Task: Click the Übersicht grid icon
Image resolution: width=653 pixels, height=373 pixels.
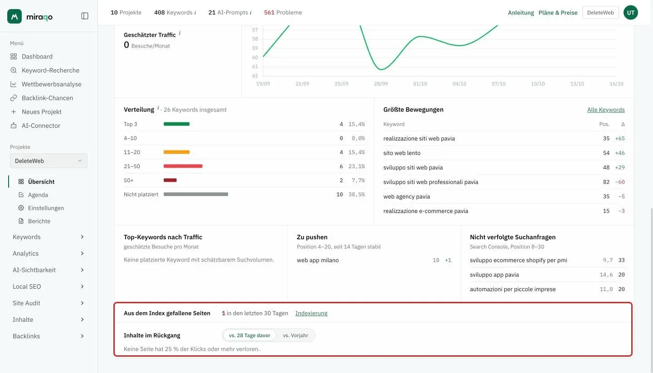Action: coord(21,182)
